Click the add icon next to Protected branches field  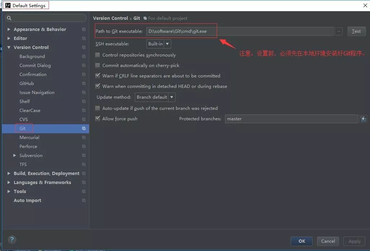tap(363, 118)
